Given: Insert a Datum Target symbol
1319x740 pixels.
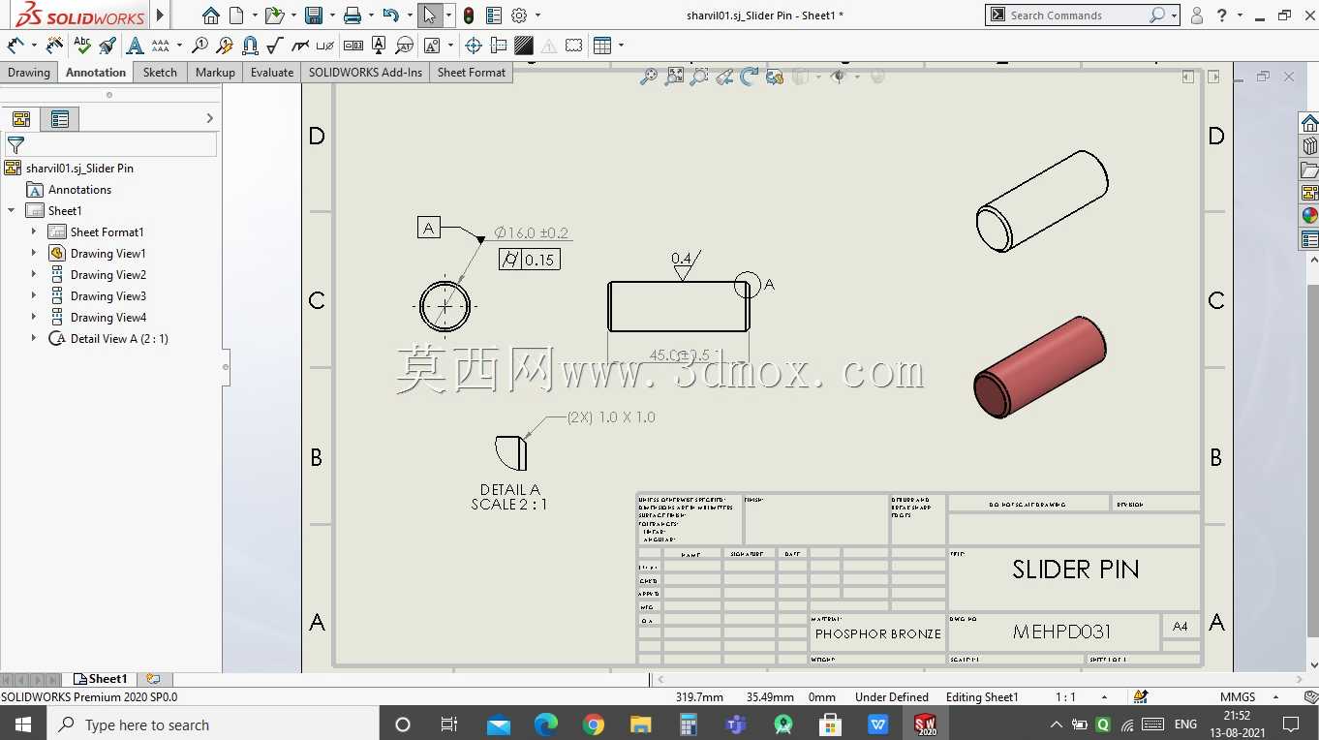Looking at the screenshot, I should 404,46.
